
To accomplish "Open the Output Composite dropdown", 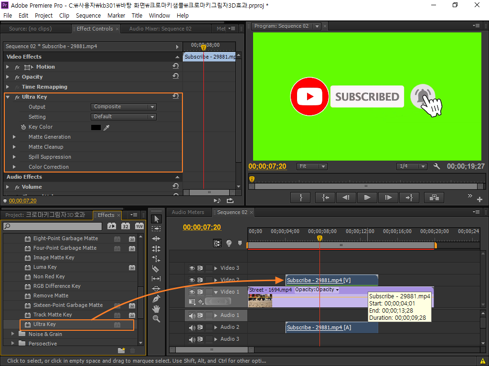I will pos(124,107).
